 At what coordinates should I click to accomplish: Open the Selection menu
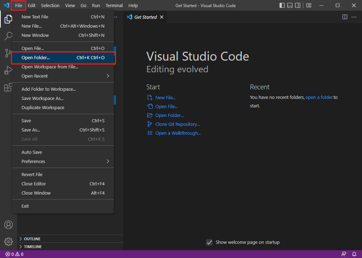coord(50,5)
